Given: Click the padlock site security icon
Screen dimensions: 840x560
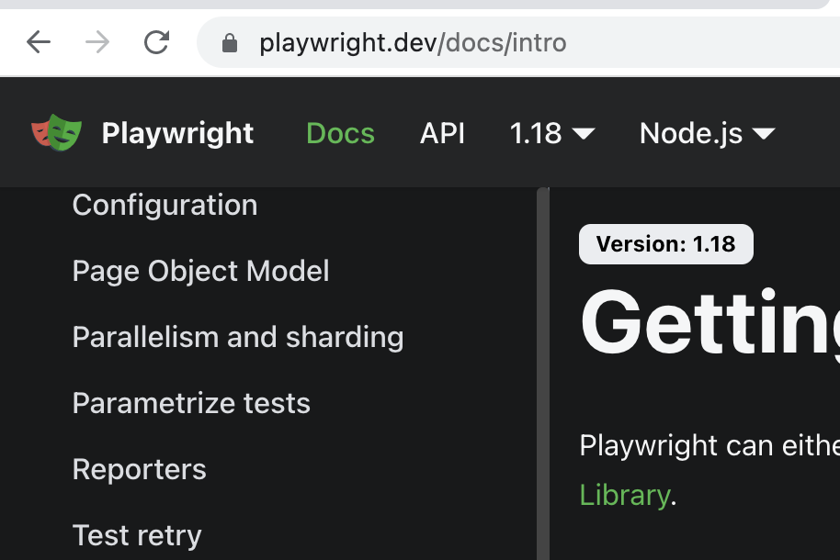Looking at the screenshot, I should pos(230,41).
